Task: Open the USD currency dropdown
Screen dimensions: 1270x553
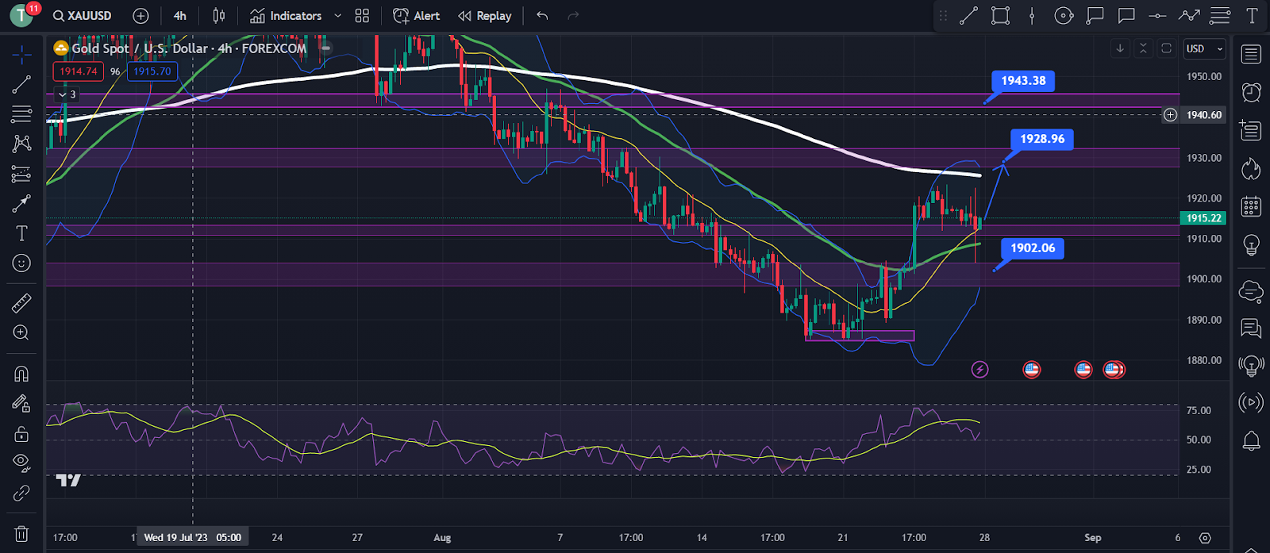Action: click(x=1204, y=48)
